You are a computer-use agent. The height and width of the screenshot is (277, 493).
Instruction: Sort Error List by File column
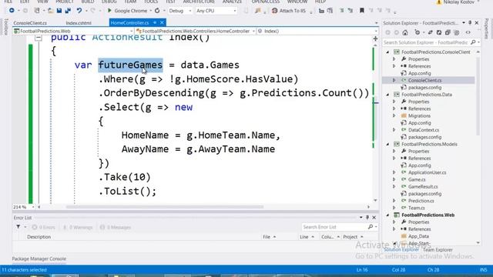pyautogui.click(x=269, y=237)
